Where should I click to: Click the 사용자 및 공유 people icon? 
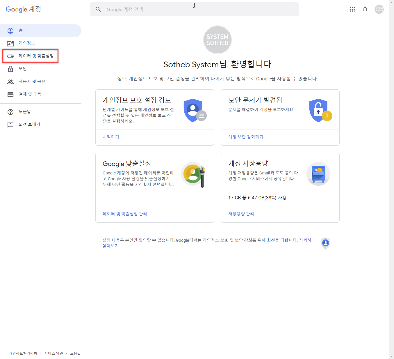pyautogui.click(x=10, y=82)
